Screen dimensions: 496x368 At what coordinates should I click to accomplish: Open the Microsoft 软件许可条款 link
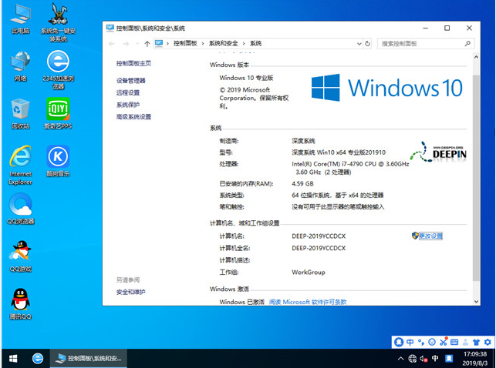pos(309,302)
